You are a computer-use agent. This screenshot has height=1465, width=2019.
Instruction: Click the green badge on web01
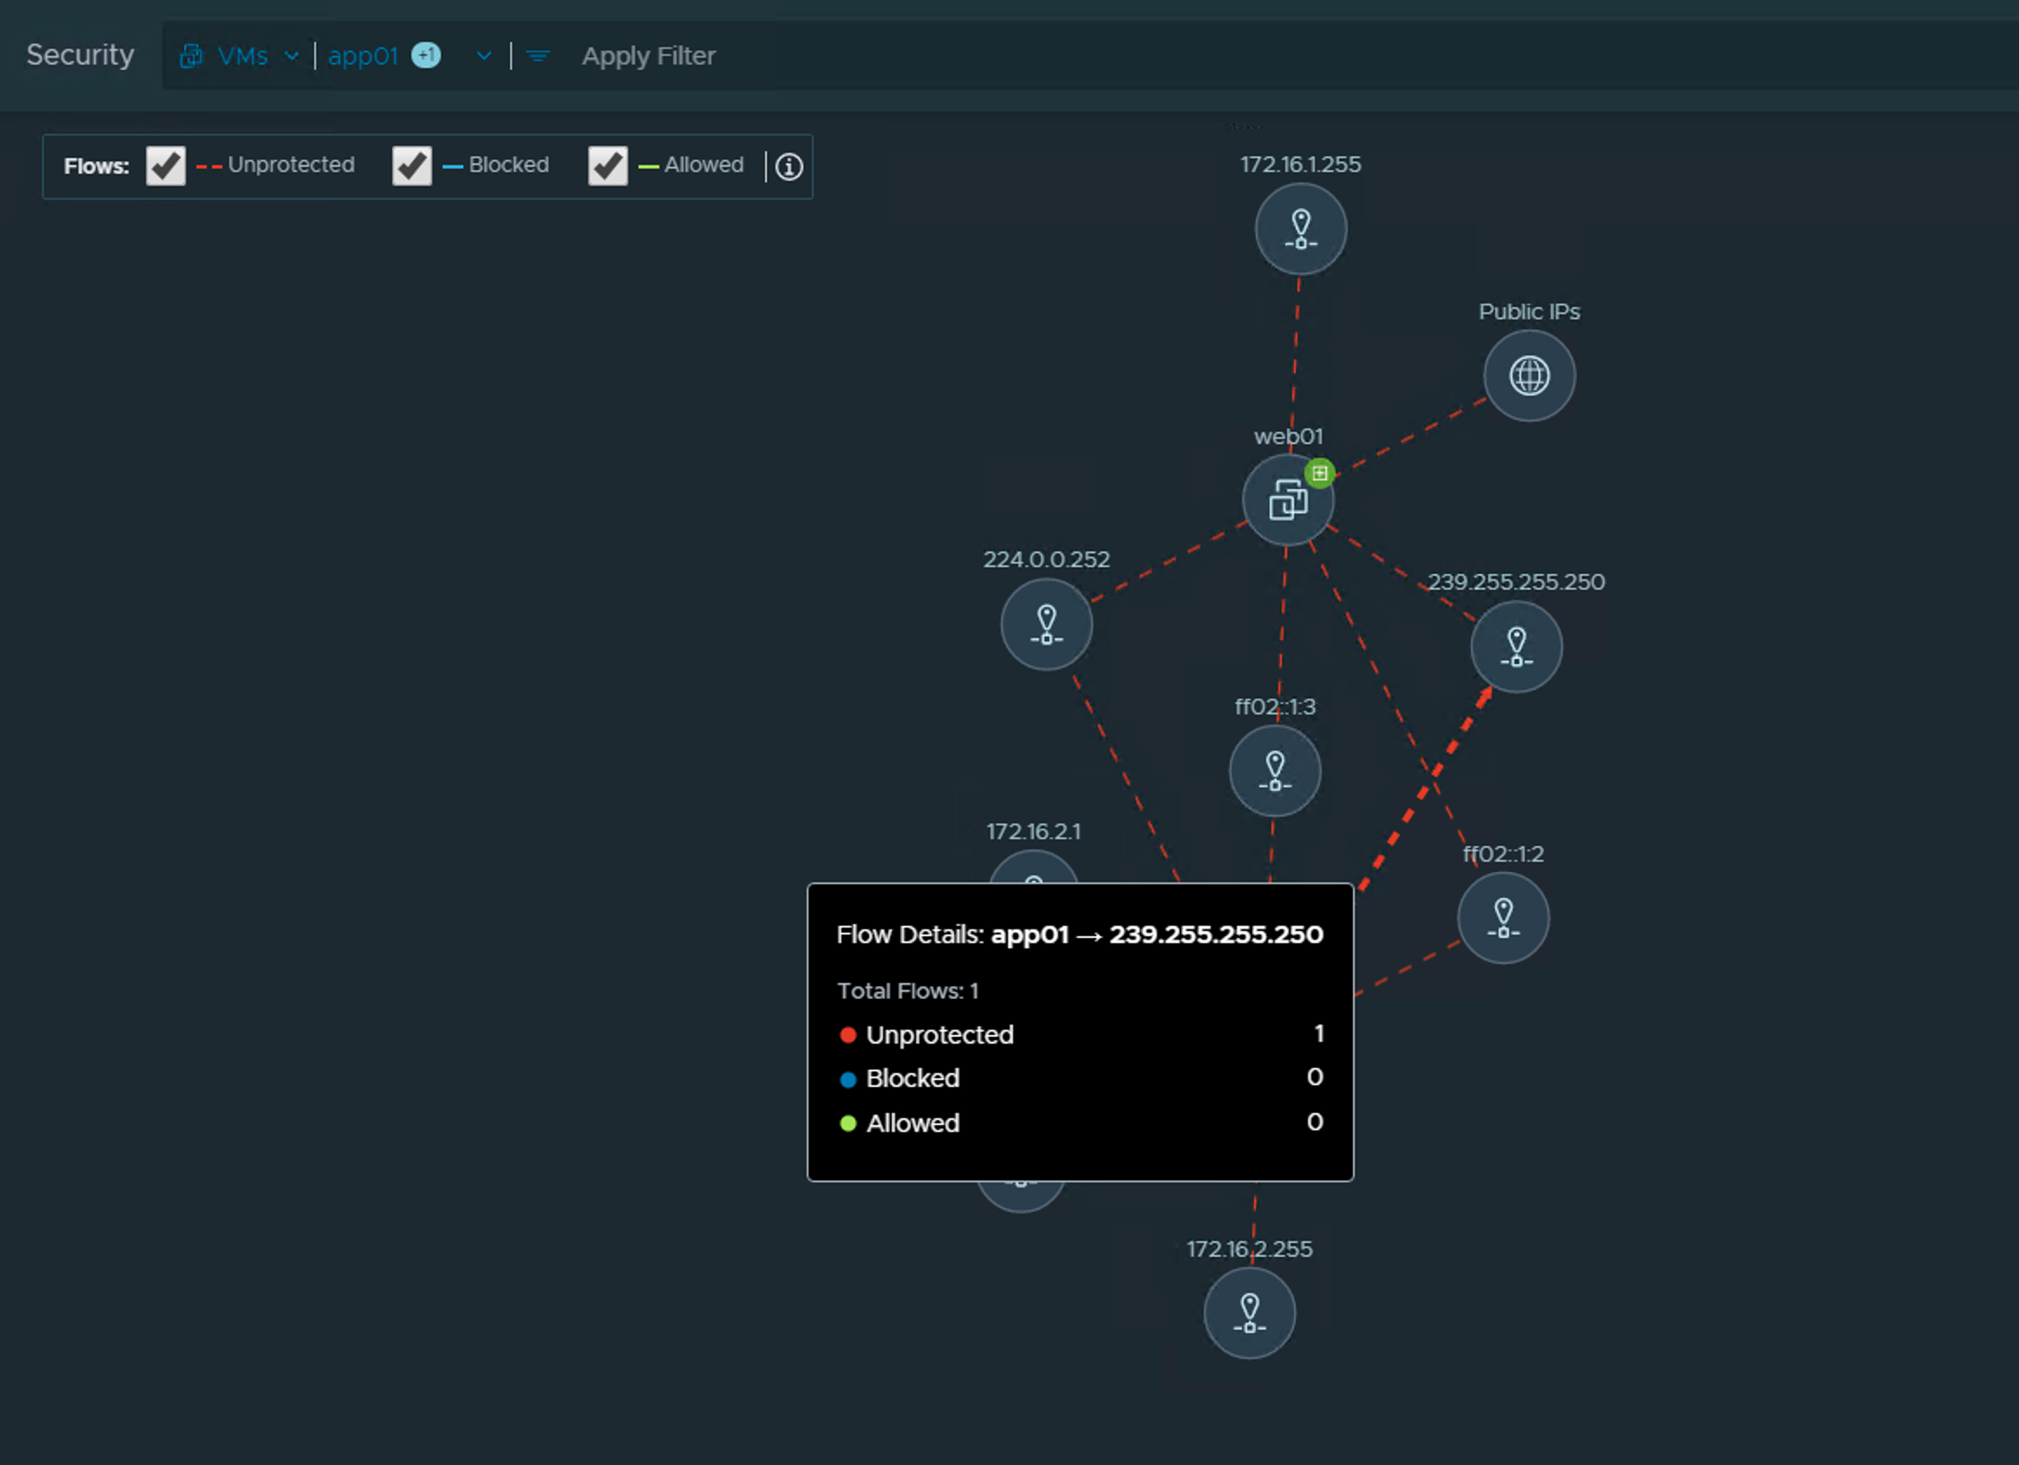[x=1319, y=473]
